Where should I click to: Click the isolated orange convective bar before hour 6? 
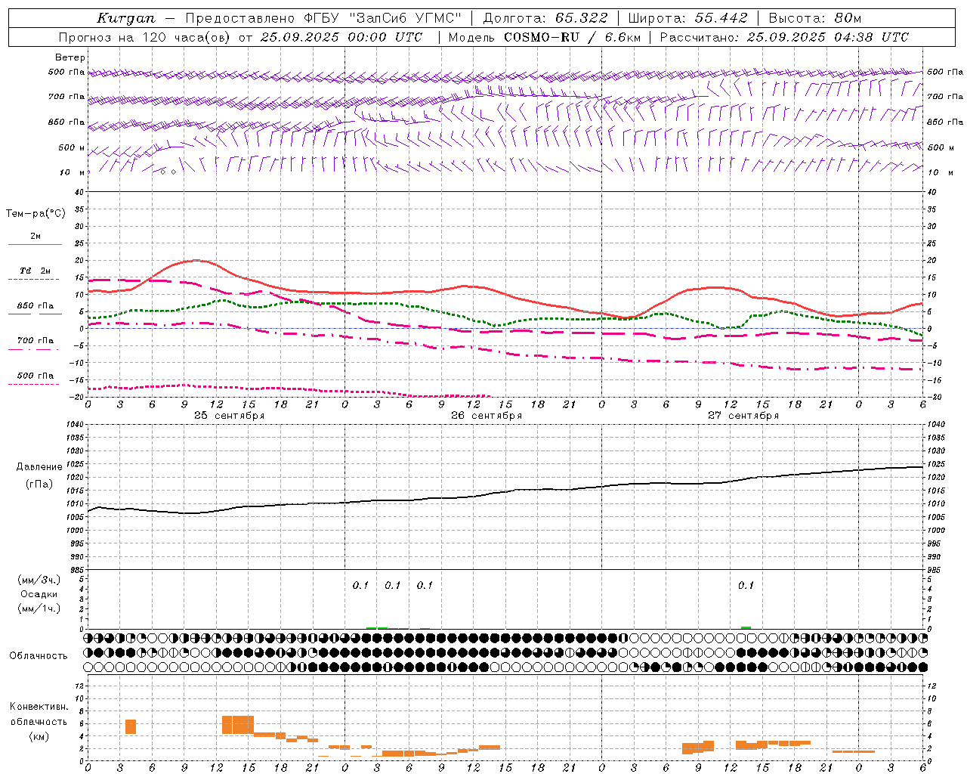pos(131,726)
